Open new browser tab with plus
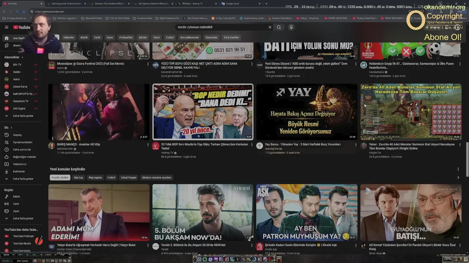Viewport: 469px width, 263px height. pos(266,4)
